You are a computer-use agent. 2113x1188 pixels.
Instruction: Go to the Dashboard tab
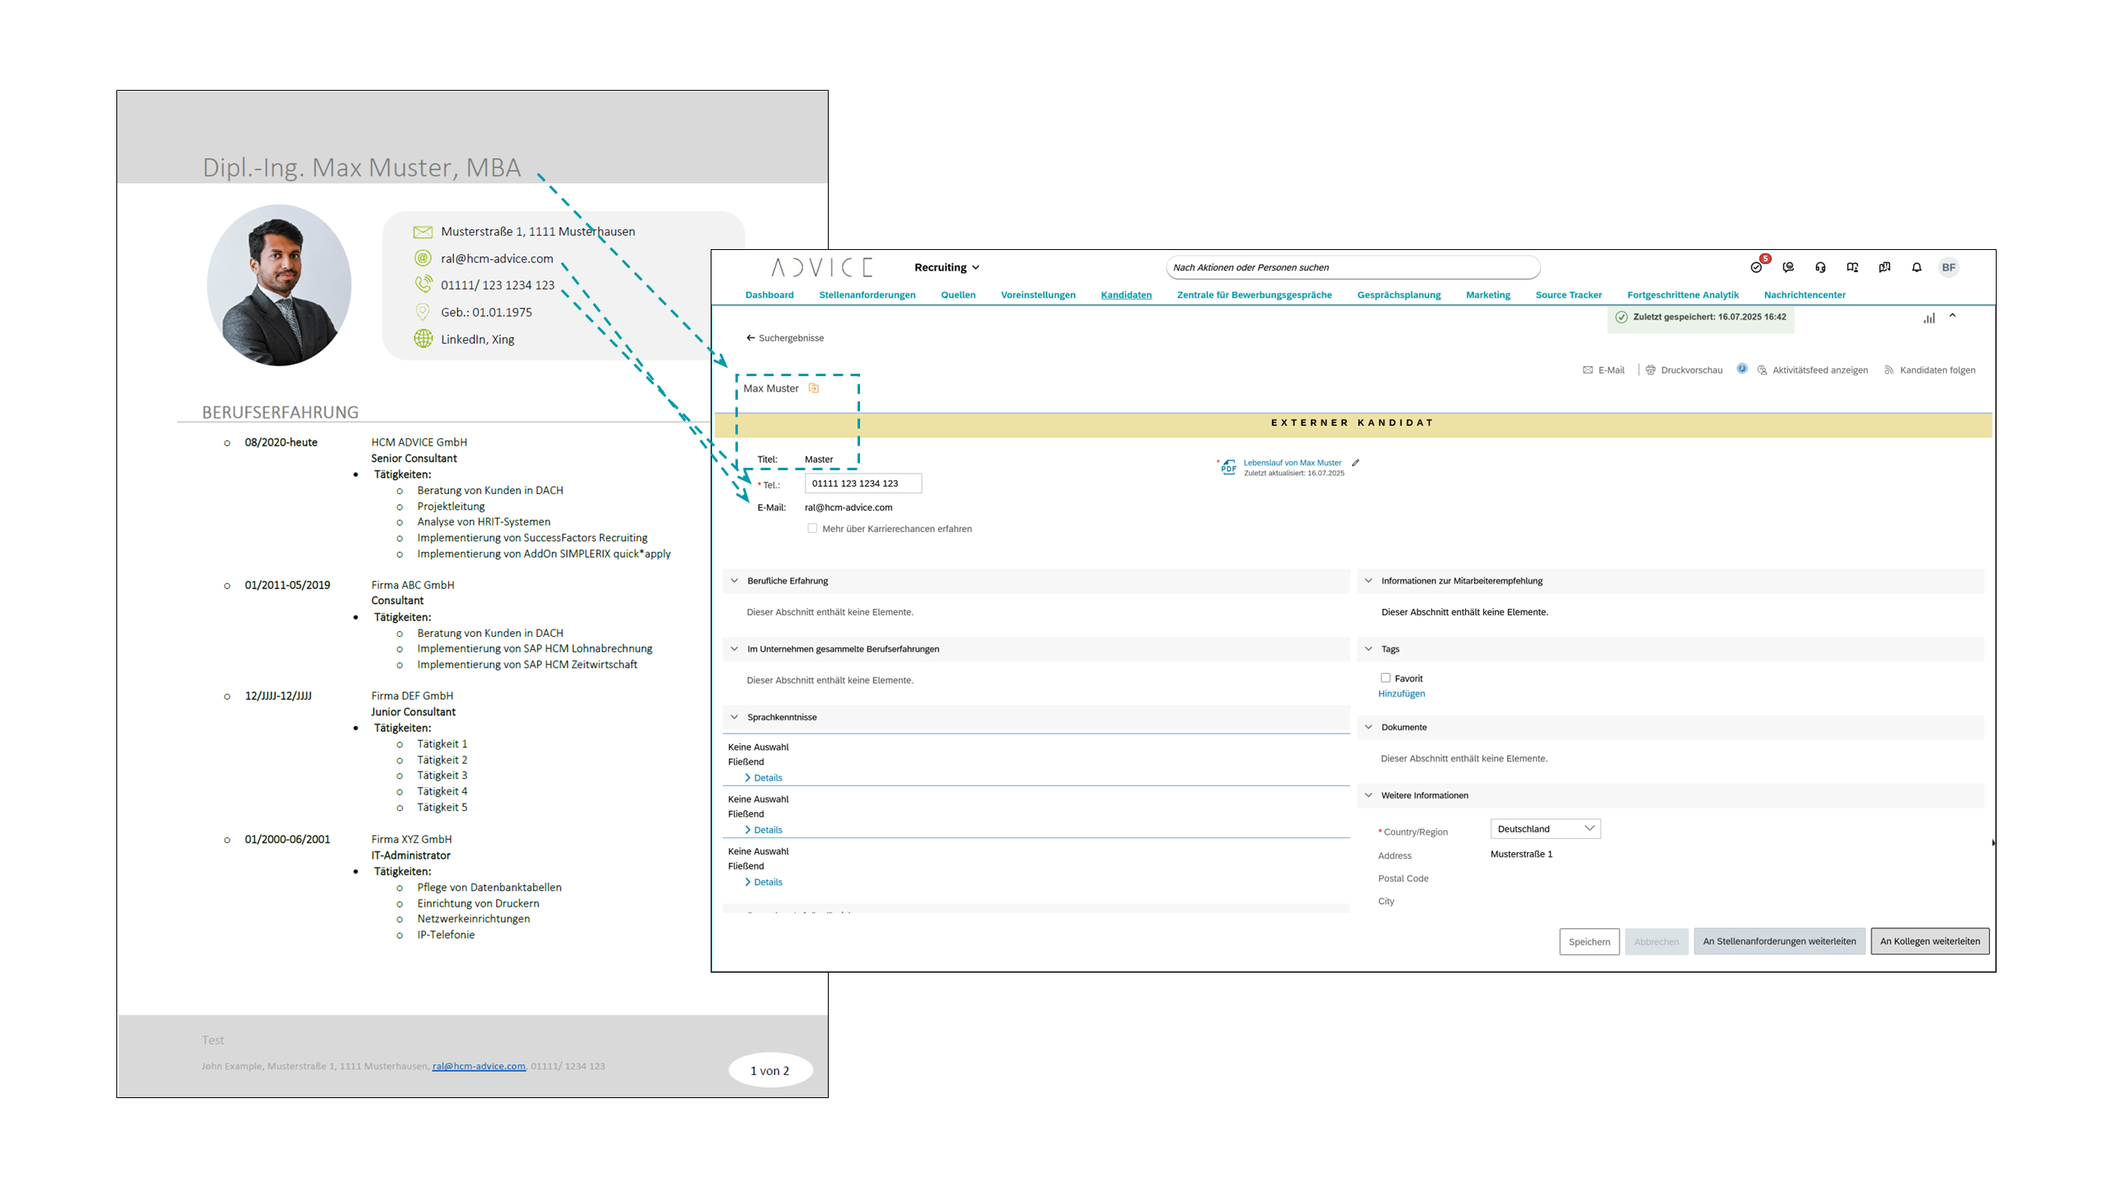[769, 295]
